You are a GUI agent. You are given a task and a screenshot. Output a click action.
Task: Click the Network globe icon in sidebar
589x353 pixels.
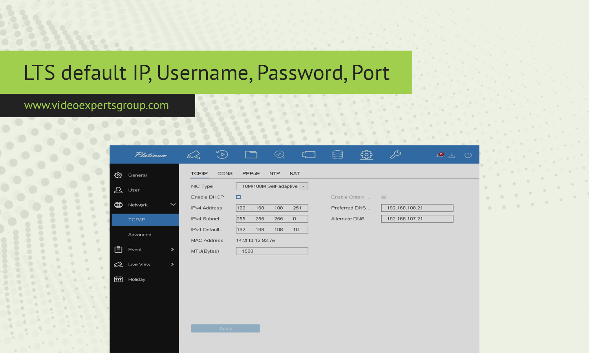pyautogui.click(x=118, y=205)
